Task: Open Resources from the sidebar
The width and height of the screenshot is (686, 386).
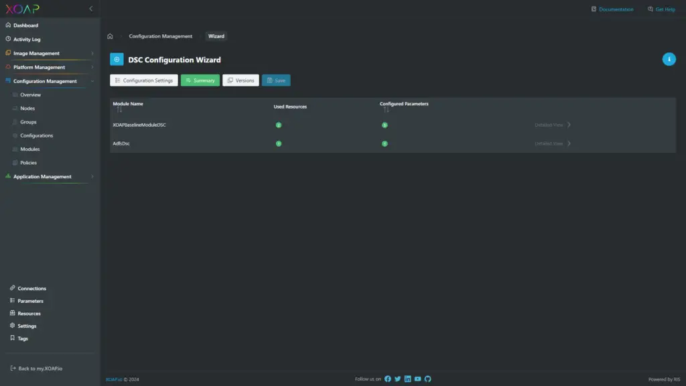Action: pos(29,314)
